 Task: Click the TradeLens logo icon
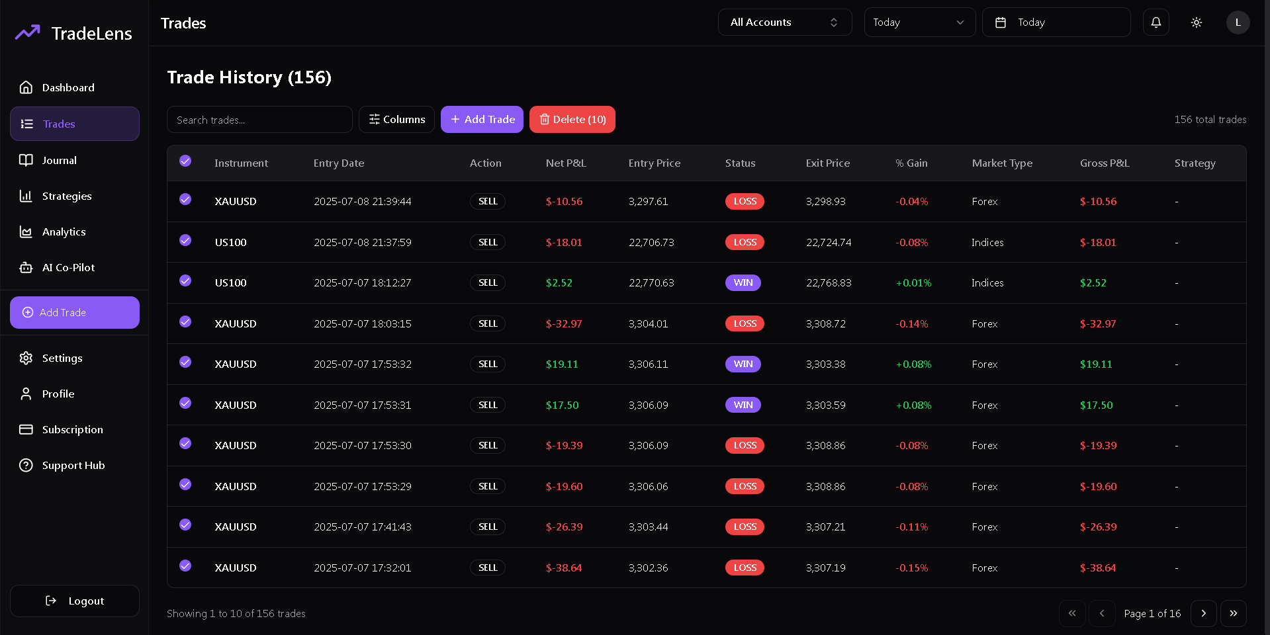point(28,32)
